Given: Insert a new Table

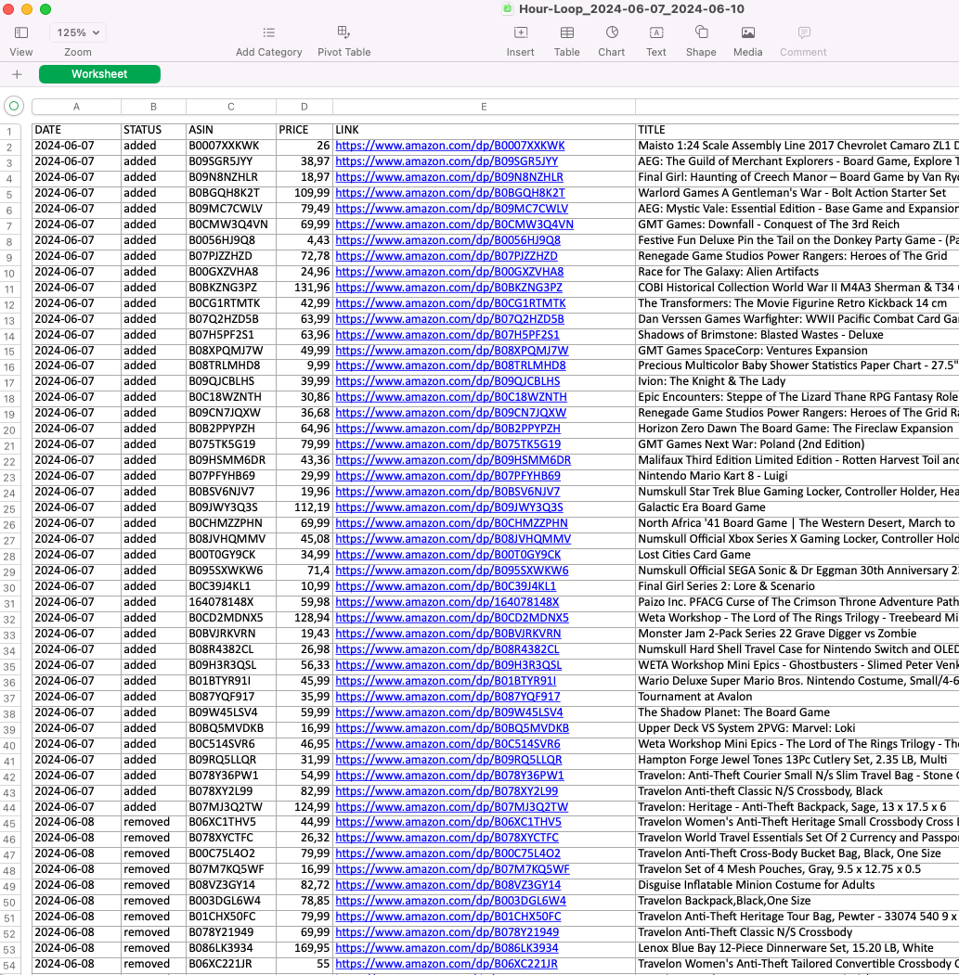Looking at the screenshot, I should click(566, 32).
